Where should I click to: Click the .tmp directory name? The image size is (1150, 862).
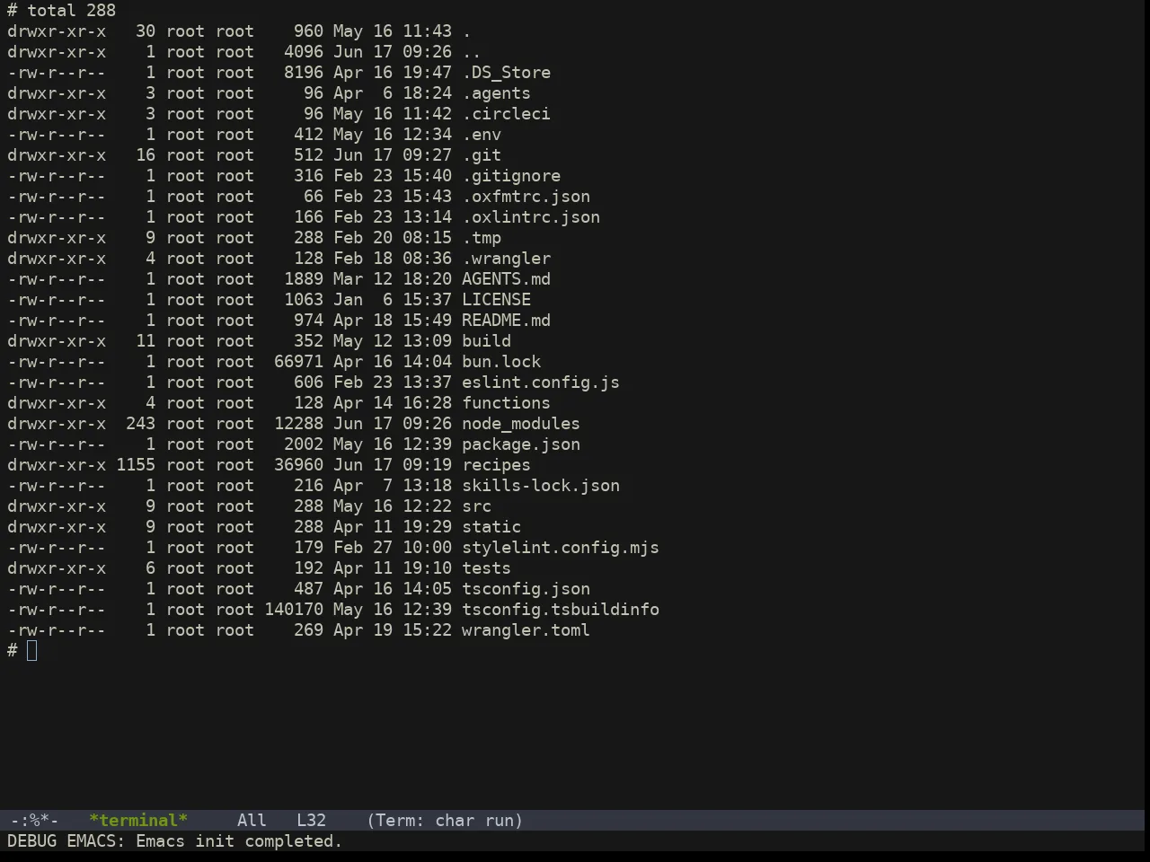tap(482, 238)
